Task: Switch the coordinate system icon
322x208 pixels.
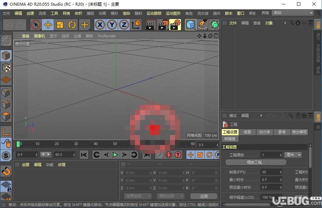Action: [136, 25]
